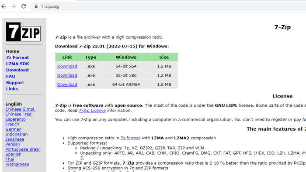Image resolution: width=306 pixels, height=172 pixels.
Task: Reload the page with refresh icon
Action: tap(24, 7)
